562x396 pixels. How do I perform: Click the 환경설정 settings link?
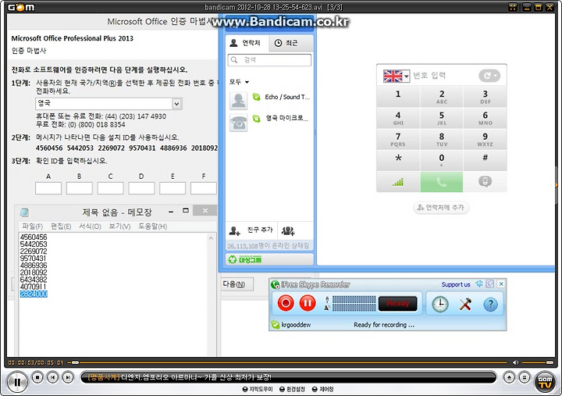pyautogui.click(x=292, y=389)
